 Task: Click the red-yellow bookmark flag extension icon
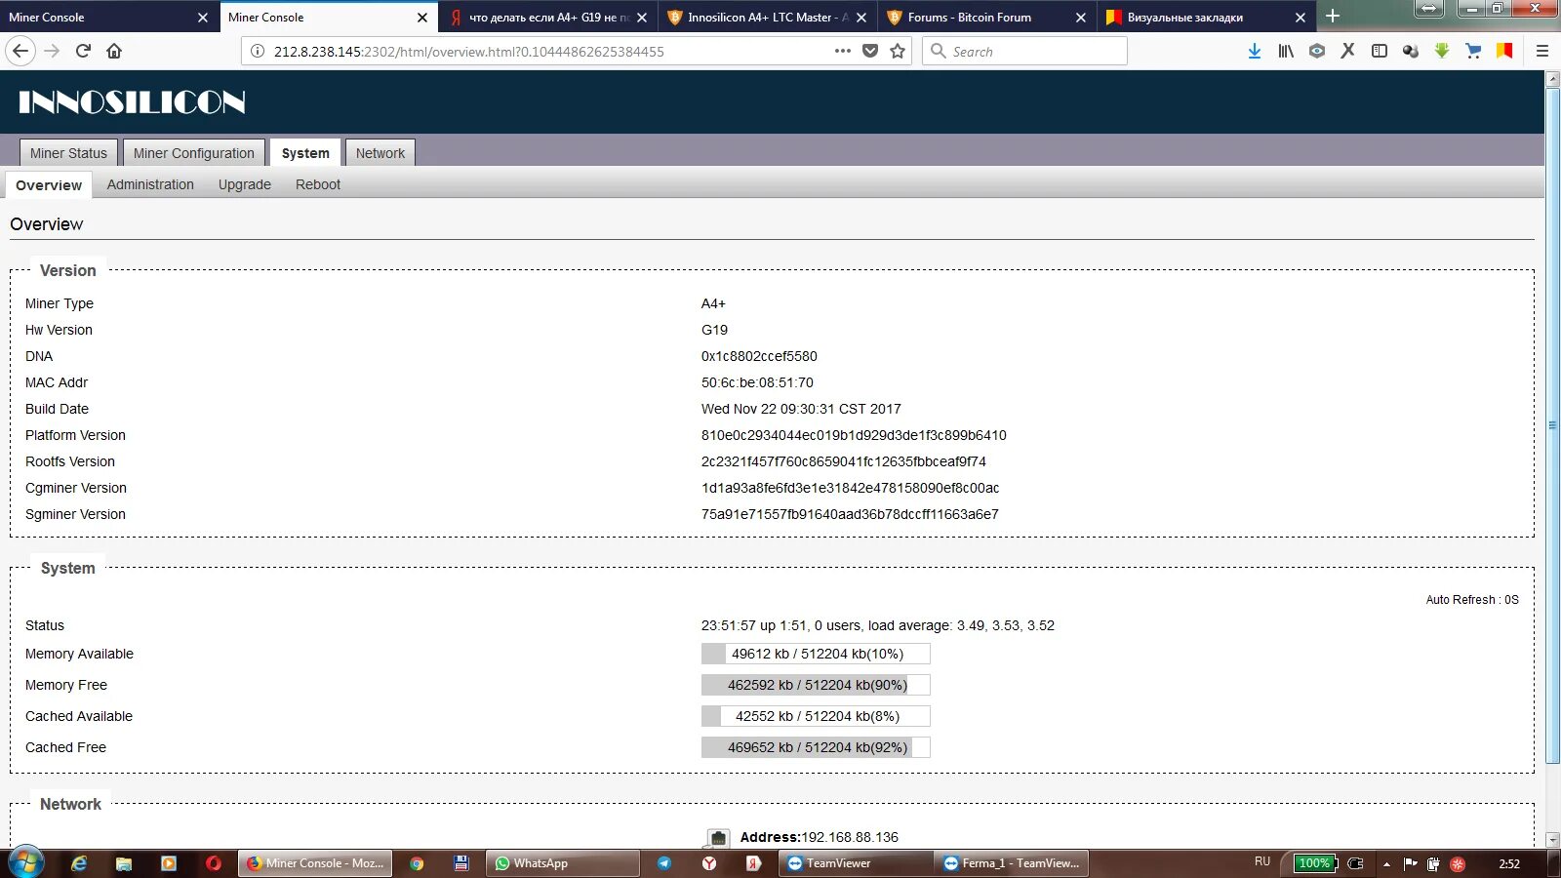[1504, 51]
